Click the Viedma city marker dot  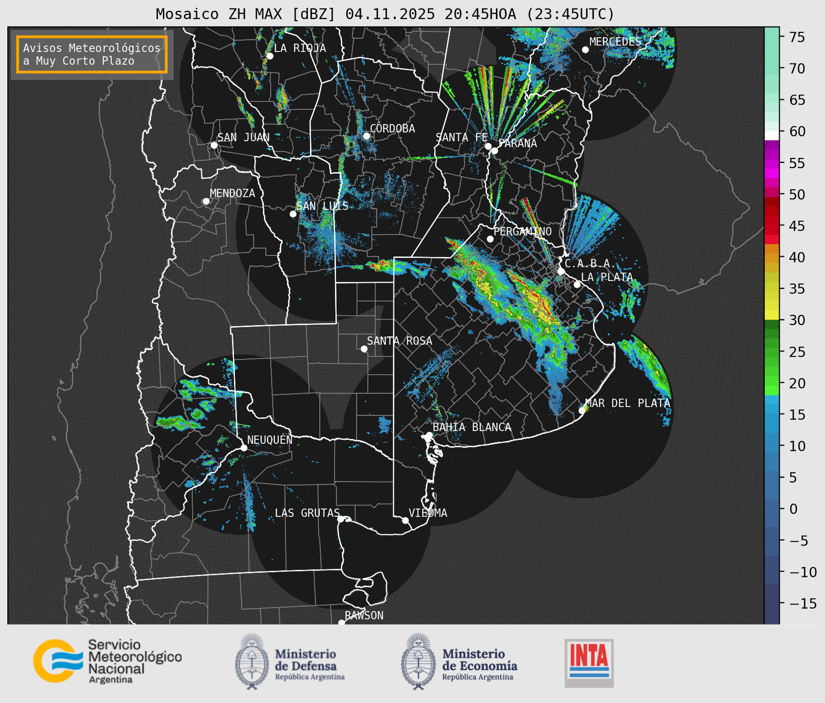coord(405,520)
